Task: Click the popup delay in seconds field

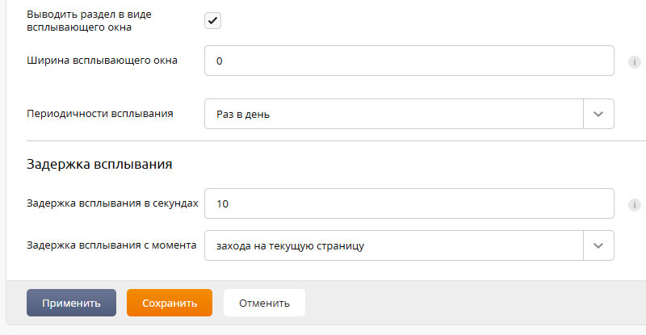Action: tap(409, 203)
